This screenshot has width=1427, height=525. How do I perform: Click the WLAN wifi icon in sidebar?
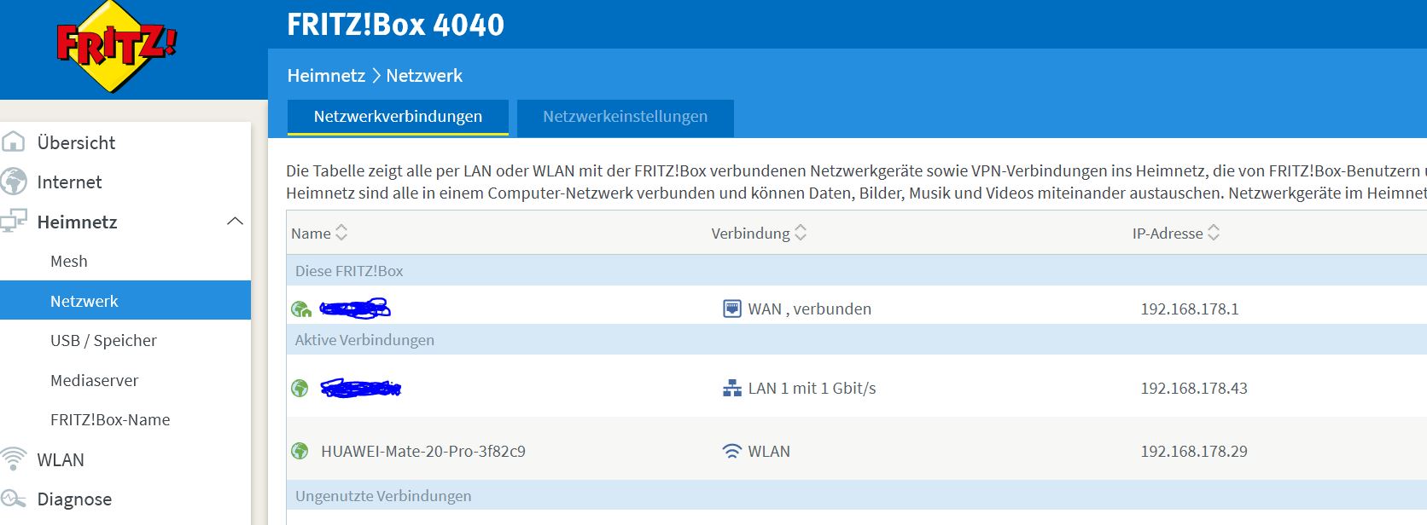(14, 459)
